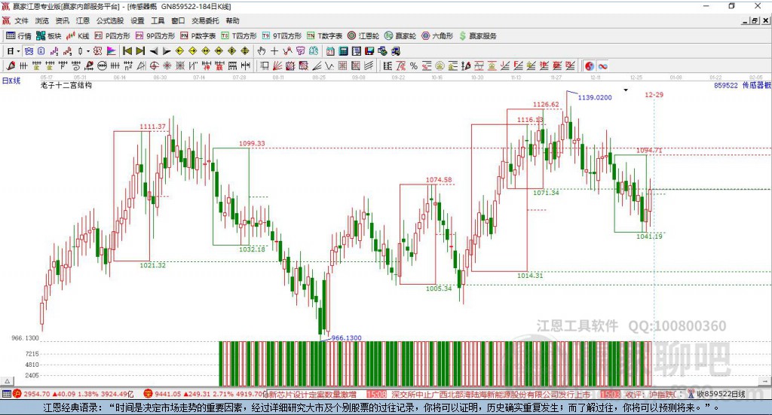Click the n² squared-lines tool icon
The width and height of the screenshot is (772, 415).
(128, 66)
